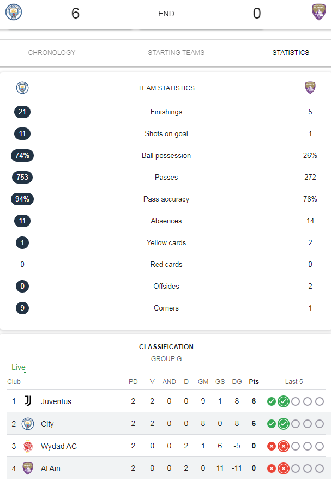Viewport: 331px width, 487px height.
Task: Open the Starting Teams tab
Action: [x=176, y=52]
